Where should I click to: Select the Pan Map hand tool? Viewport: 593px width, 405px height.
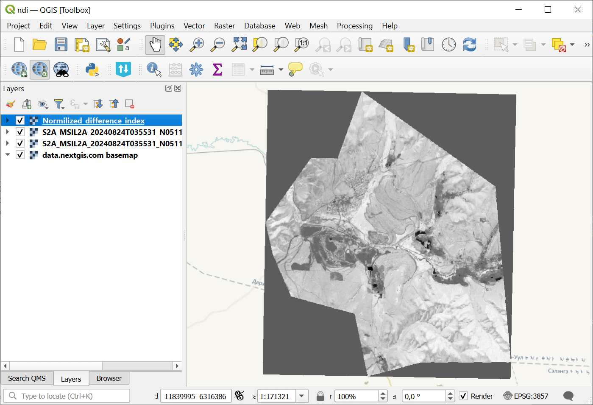155,45
